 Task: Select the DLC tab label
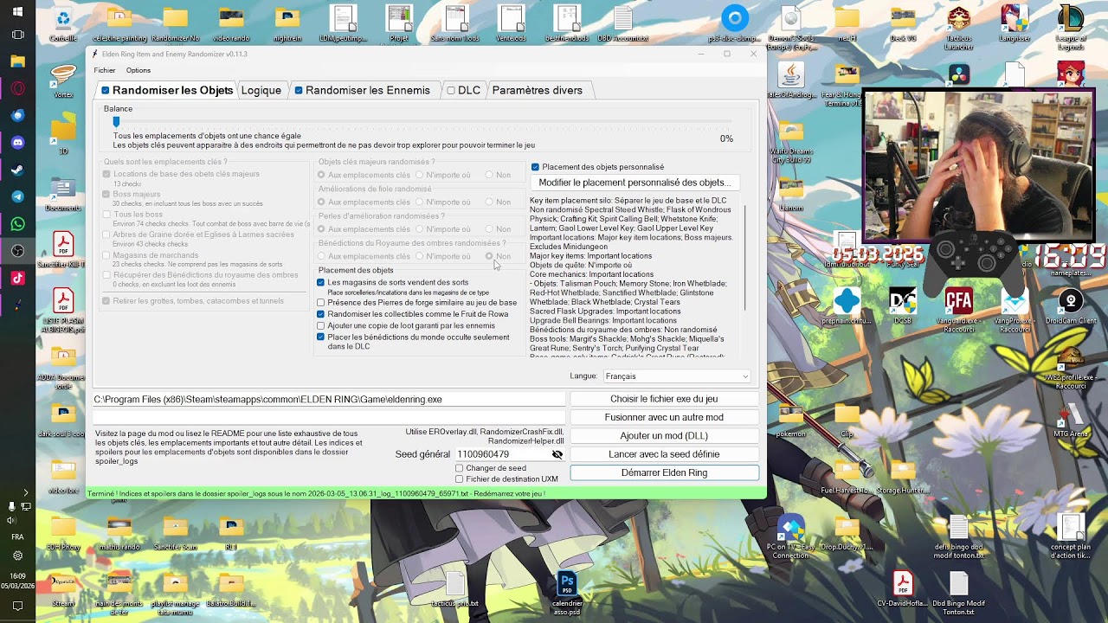(x=469, y=90)
